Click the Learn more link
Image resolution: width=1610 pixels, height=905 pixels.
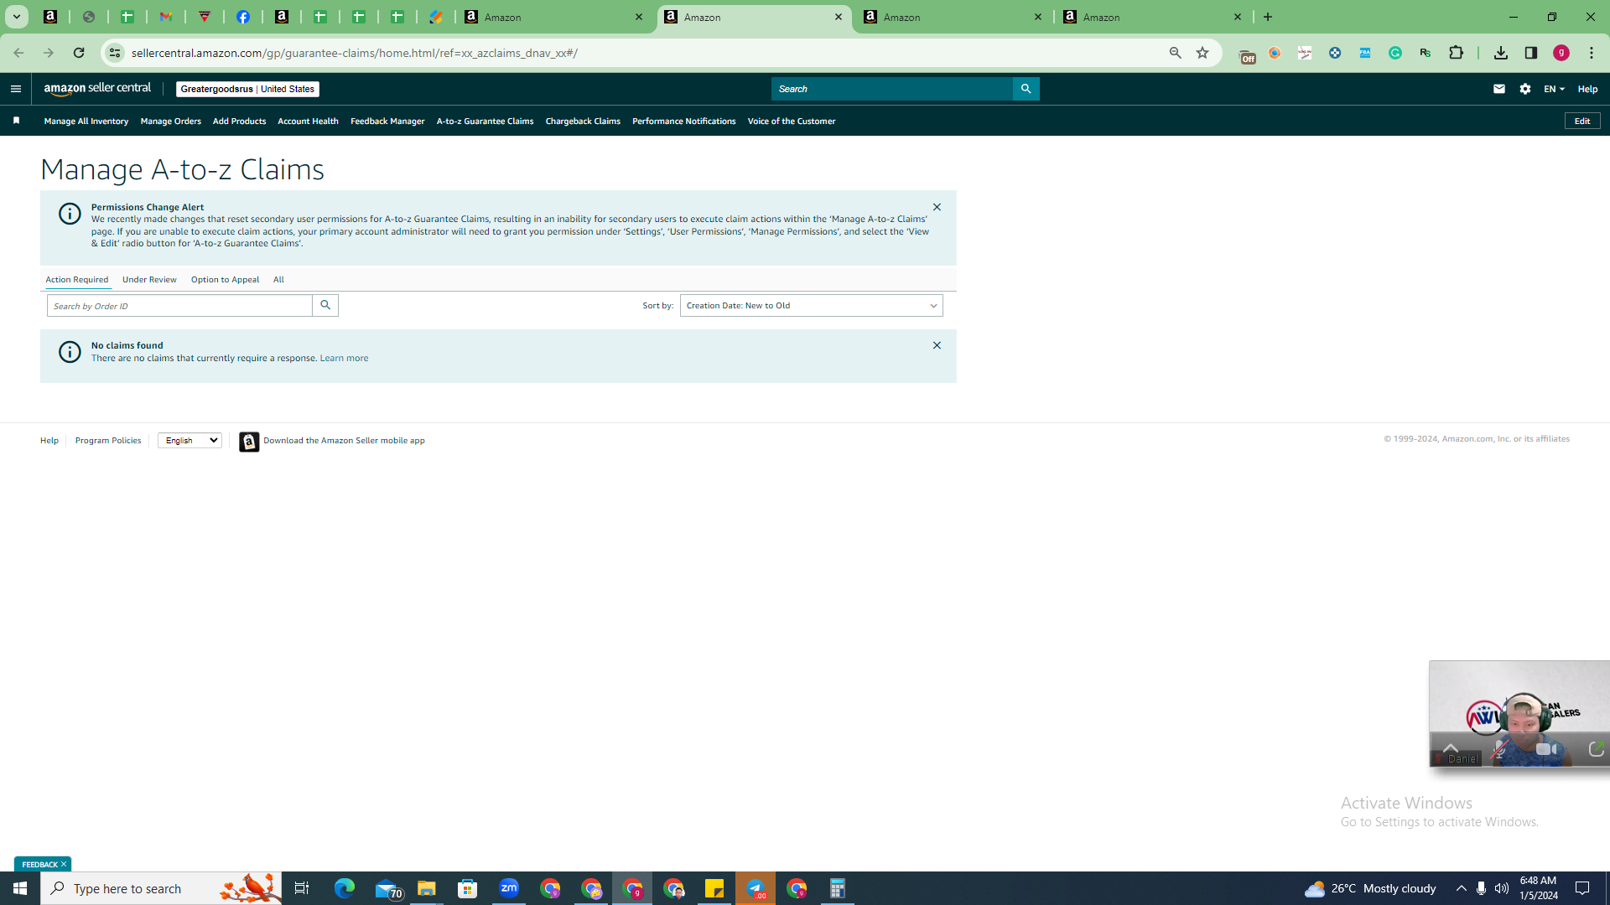pos(344,359)
